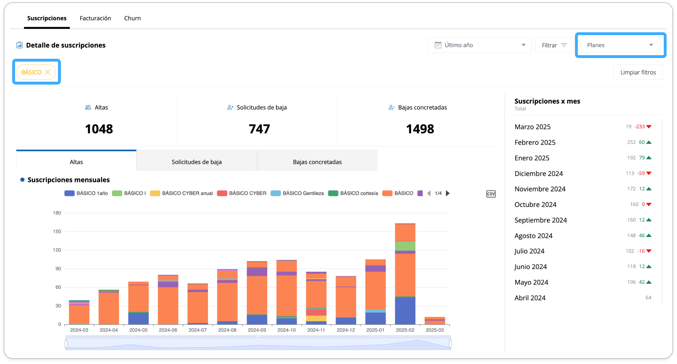Click the Bajas concretadas total 1498
This screenshot has width=677, height=364.
tap(420, 129)
